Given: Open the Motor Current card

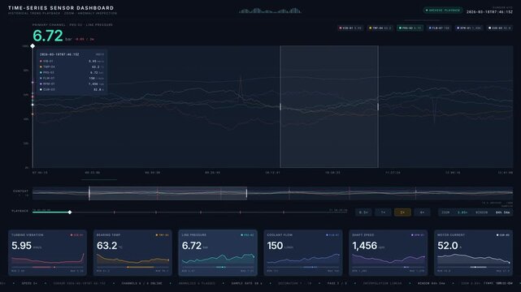Looking at the screenshot, I should click(473, 252).
